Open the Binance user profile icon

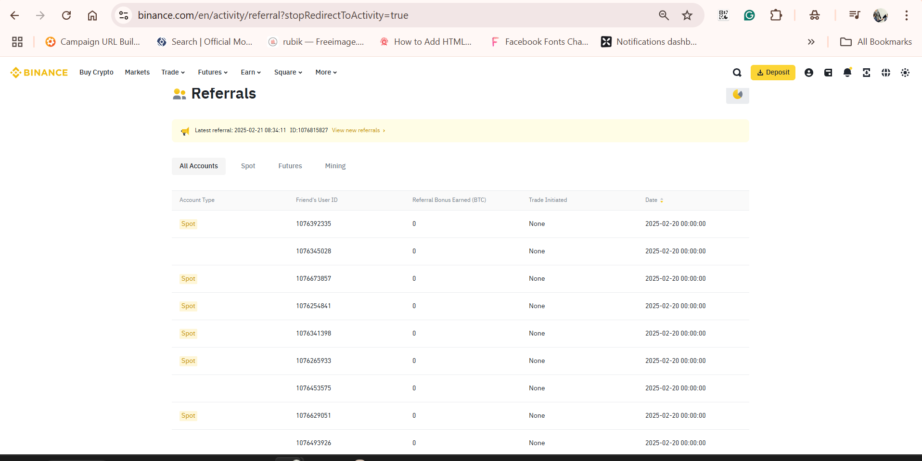809,73
